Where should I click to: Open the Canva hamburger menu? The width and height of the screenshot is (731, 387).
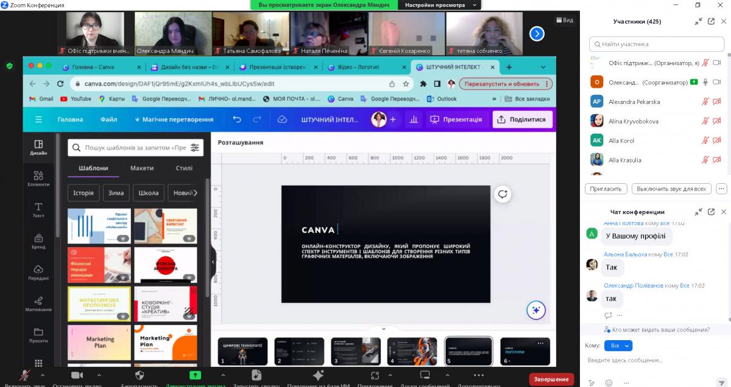[x=38, y=119]
